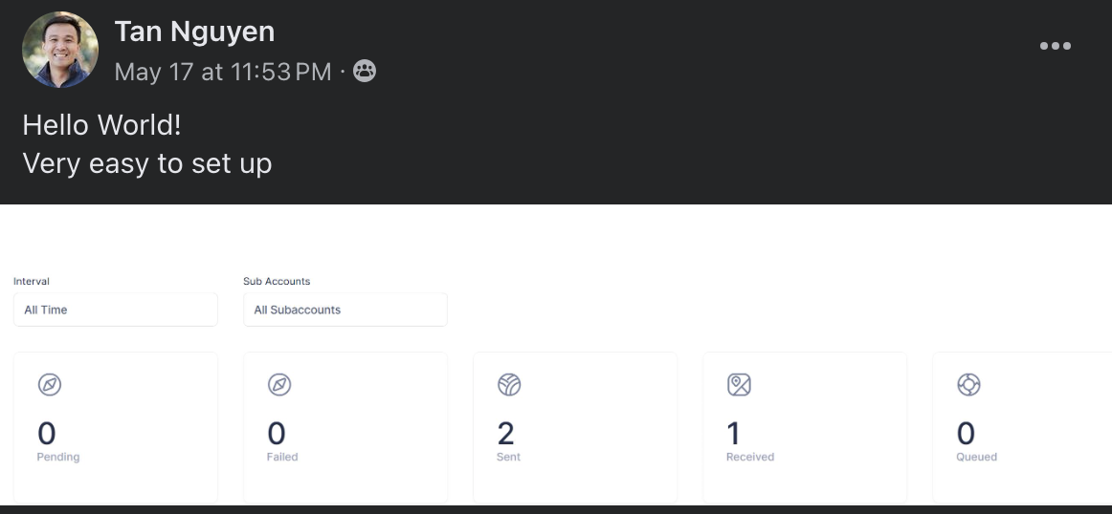Click the compass icon in Failed card
The height and width of the screenshot is (514, 1112).
[x=279, y=385]
